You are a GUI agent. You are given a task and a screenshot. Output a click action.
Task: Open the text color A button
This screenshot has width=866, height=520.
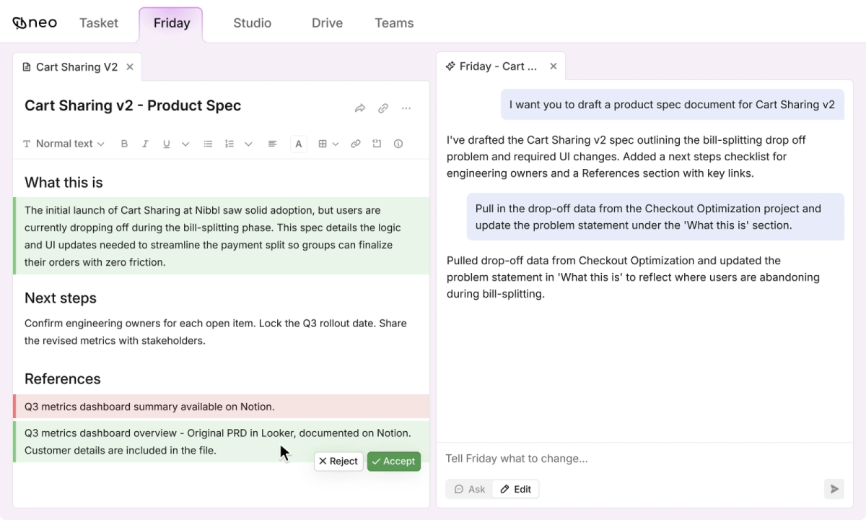tap(299, 144)
